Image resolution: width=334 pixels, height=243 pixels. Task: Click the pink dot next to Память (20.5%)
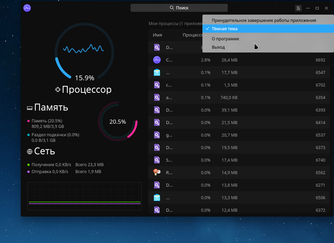(28, 121)
